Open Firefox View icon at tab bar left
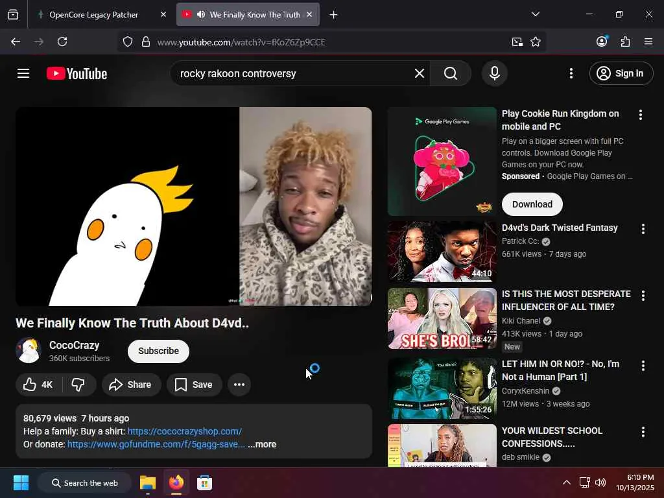The image size is (664, 498). click(13, 15)
